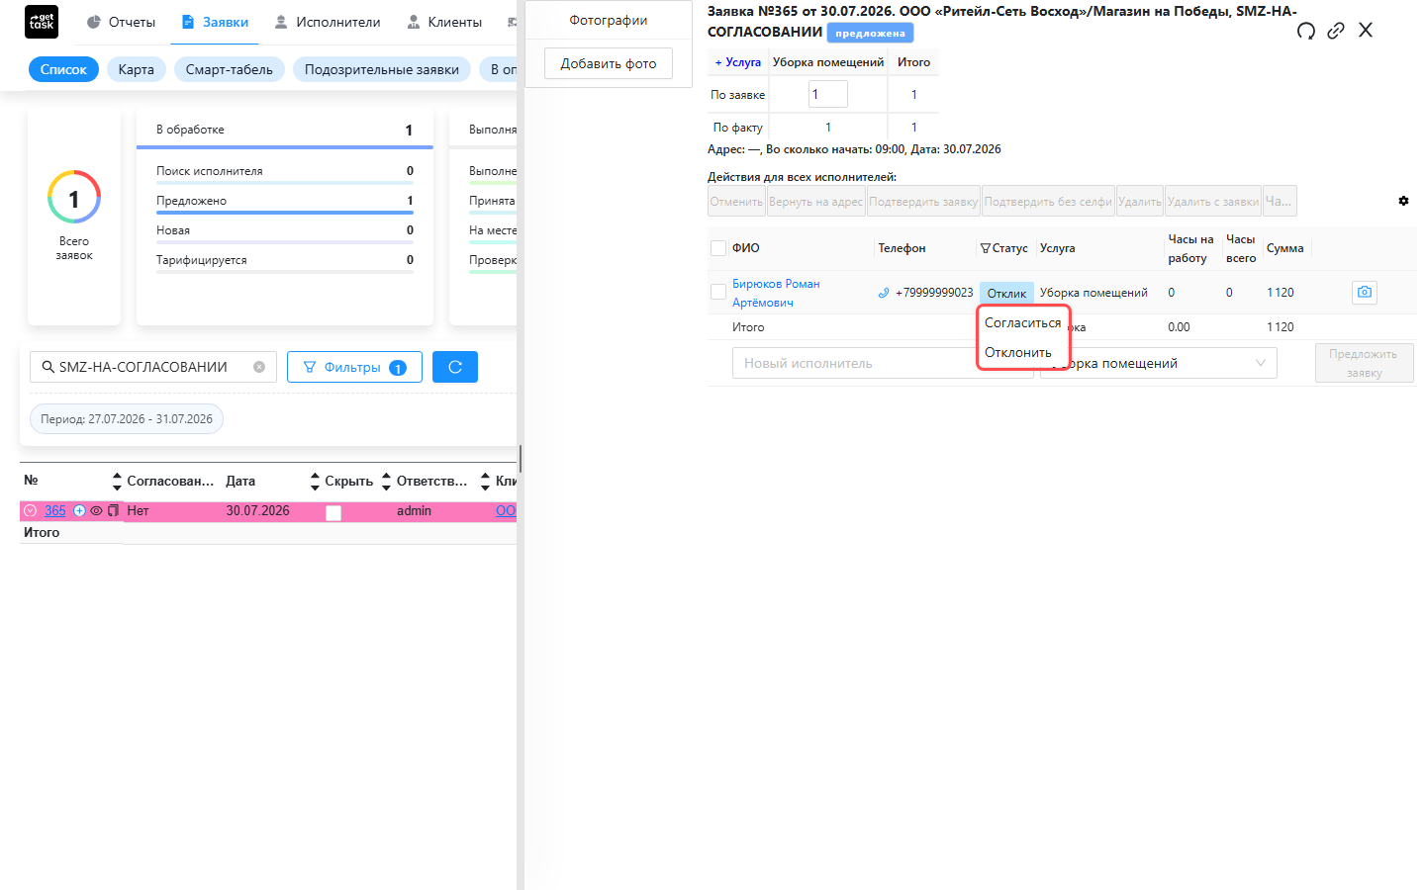Click the eye icon in row 365
Viewport: 1425px width, 890px height.
click(x=97, y=511)
